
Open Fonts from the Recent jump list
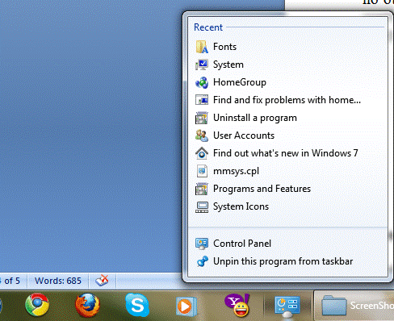coord(287,47)
